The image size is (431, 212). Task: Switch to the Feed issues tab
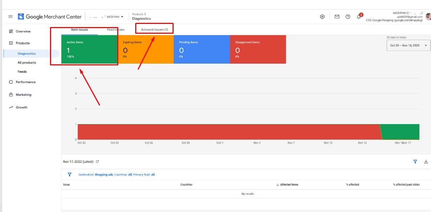tap(115, 30)
